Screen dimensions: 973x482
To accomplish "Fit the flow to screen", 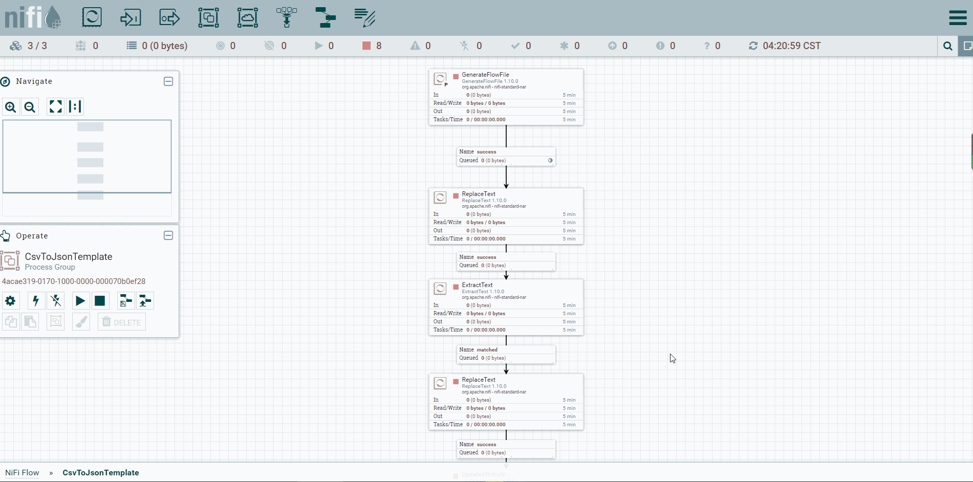I will tap(55, 106).
